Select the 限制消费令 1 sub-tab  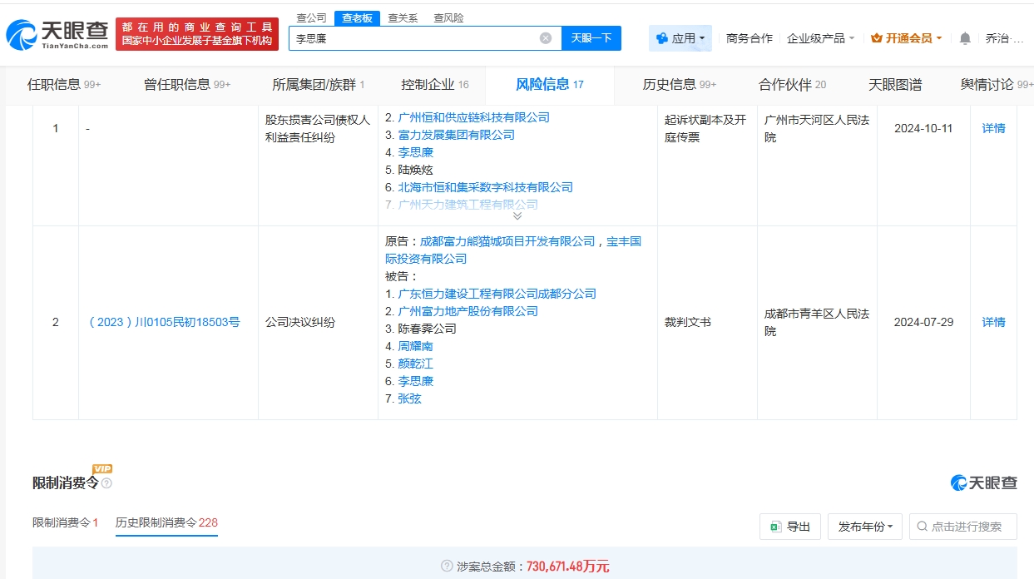pyautogui.click(x=65, y=522)
